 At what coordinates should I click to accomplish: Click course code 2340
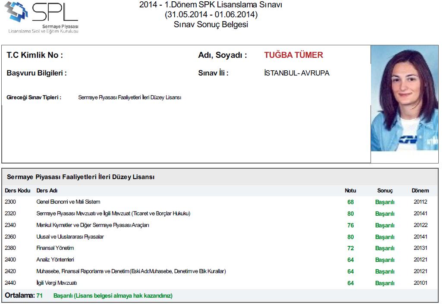(10, 225)
